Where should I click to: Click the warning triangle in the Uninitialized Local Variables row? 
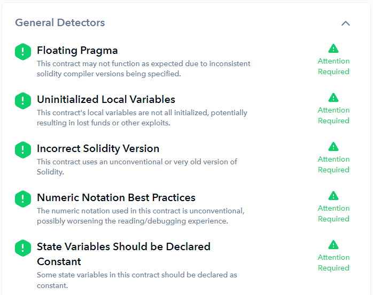coord(333,98)
